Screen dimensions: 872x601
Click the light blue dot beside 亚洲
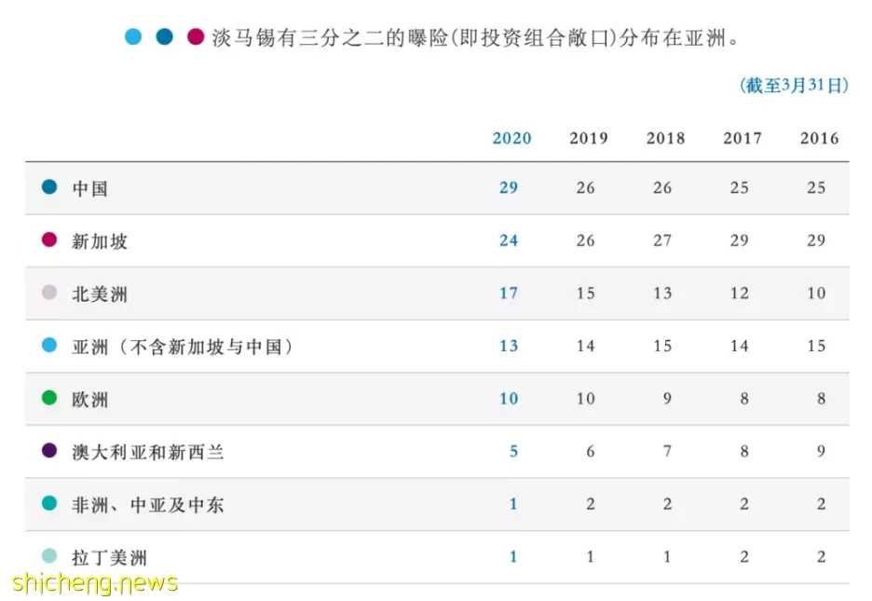[49, 346]
